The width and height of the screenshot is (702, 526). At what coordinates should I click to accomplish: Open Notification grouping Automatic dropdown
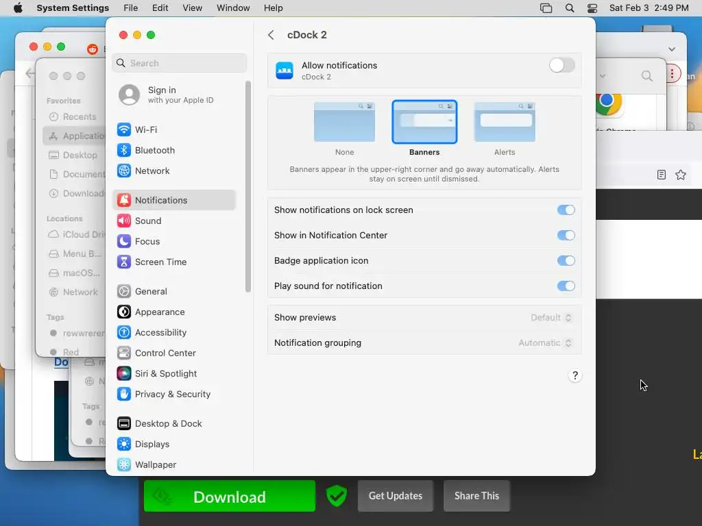coord(545,343)
